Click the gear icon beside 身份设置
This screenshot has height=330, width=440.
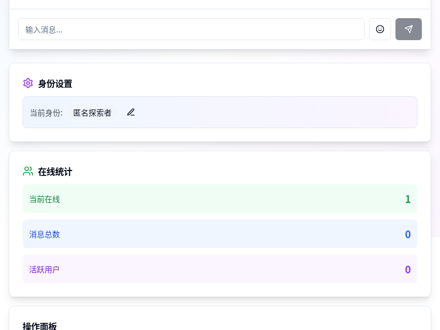tap(28, 84)
